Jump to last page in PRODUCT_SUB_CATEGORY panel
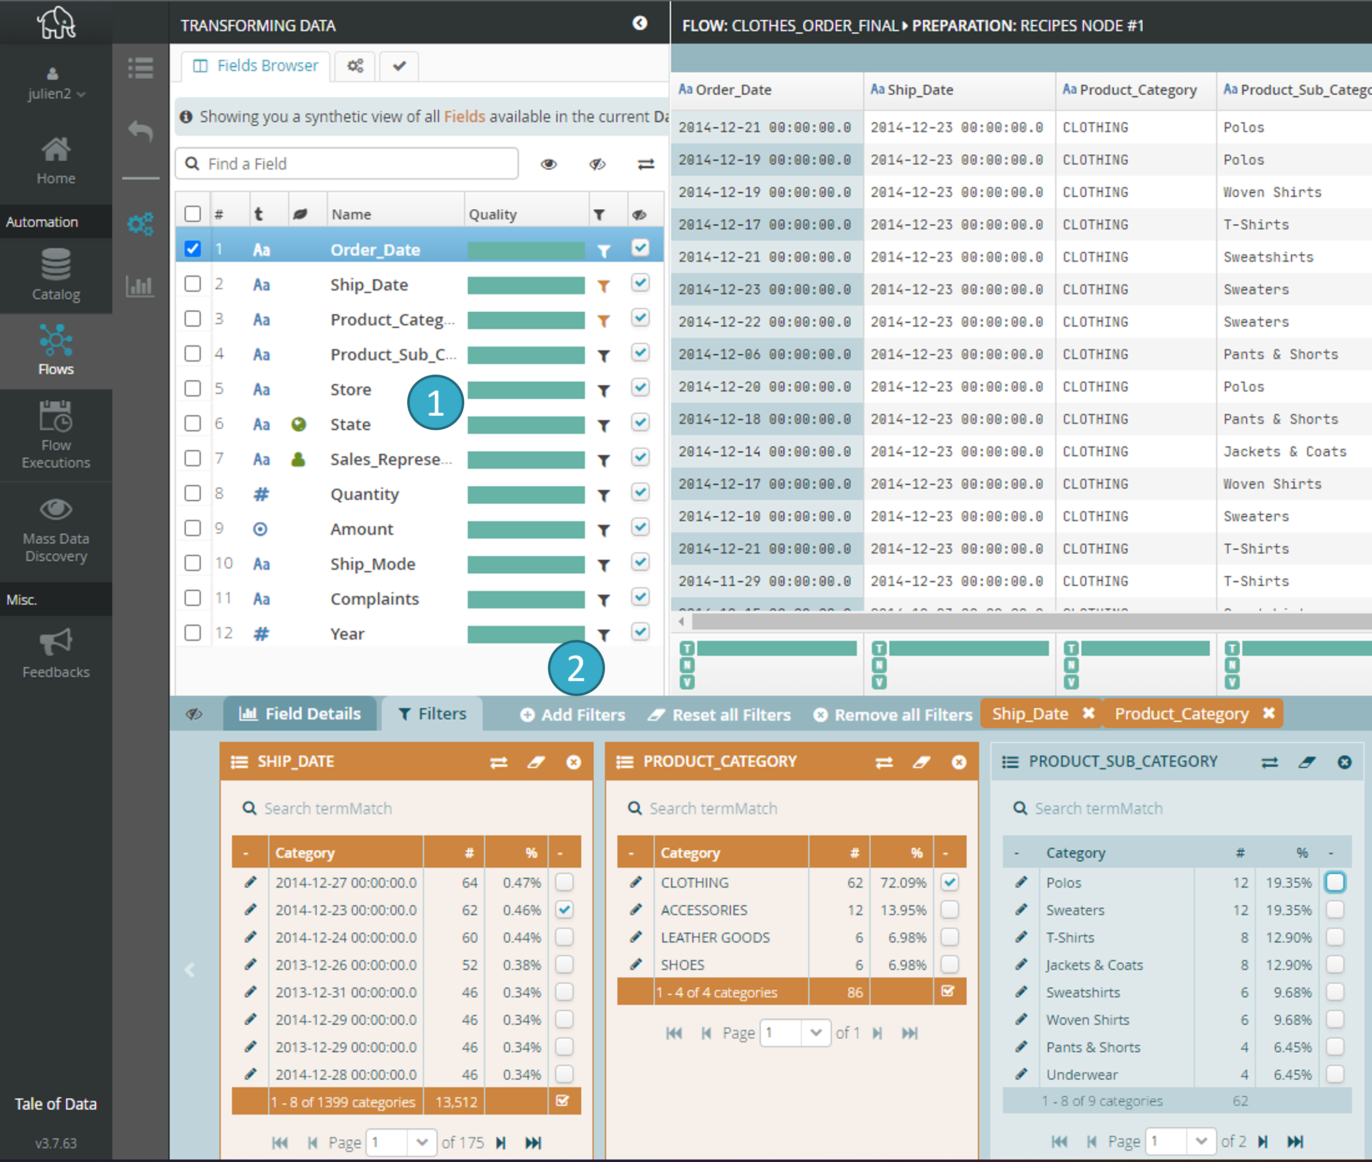1372x1162 pixels. [1295, 1142]
